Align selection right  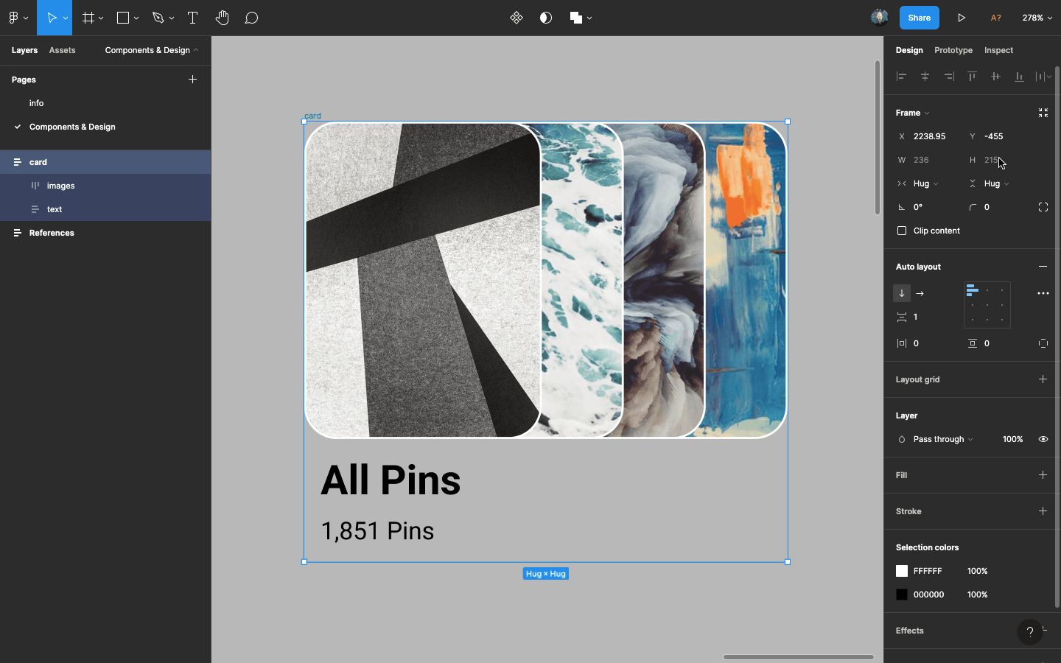click(949, 76)
